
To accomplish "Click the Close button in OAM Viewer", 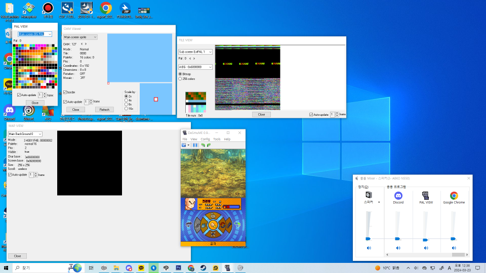I will pyautogui.click(x=75, y=110).
